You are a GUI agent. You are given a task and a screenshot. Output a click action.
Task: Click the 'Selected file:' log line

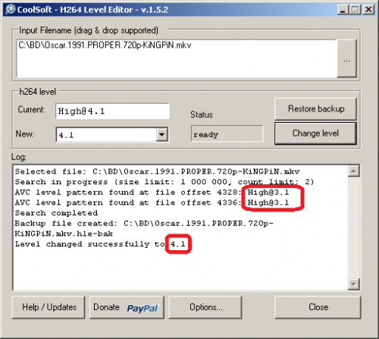[157, 171]
